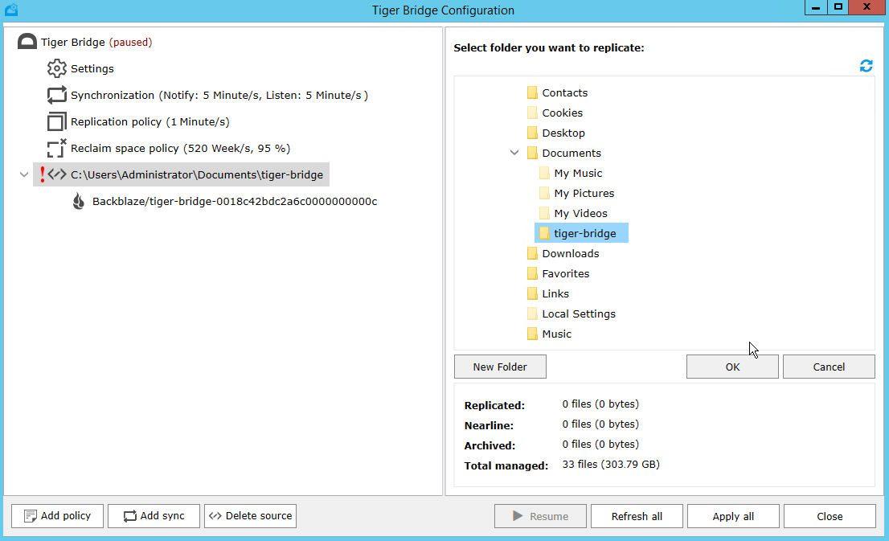889x541 pixels.
Task: Click the red exclamation warning icon
Action: (42, 174)
